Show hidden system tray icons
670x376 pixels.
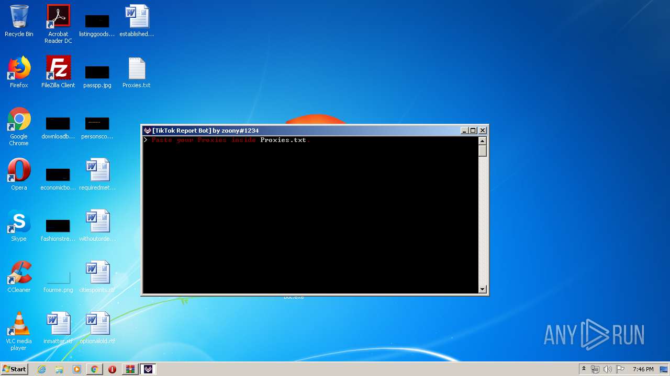coord(584,369)
